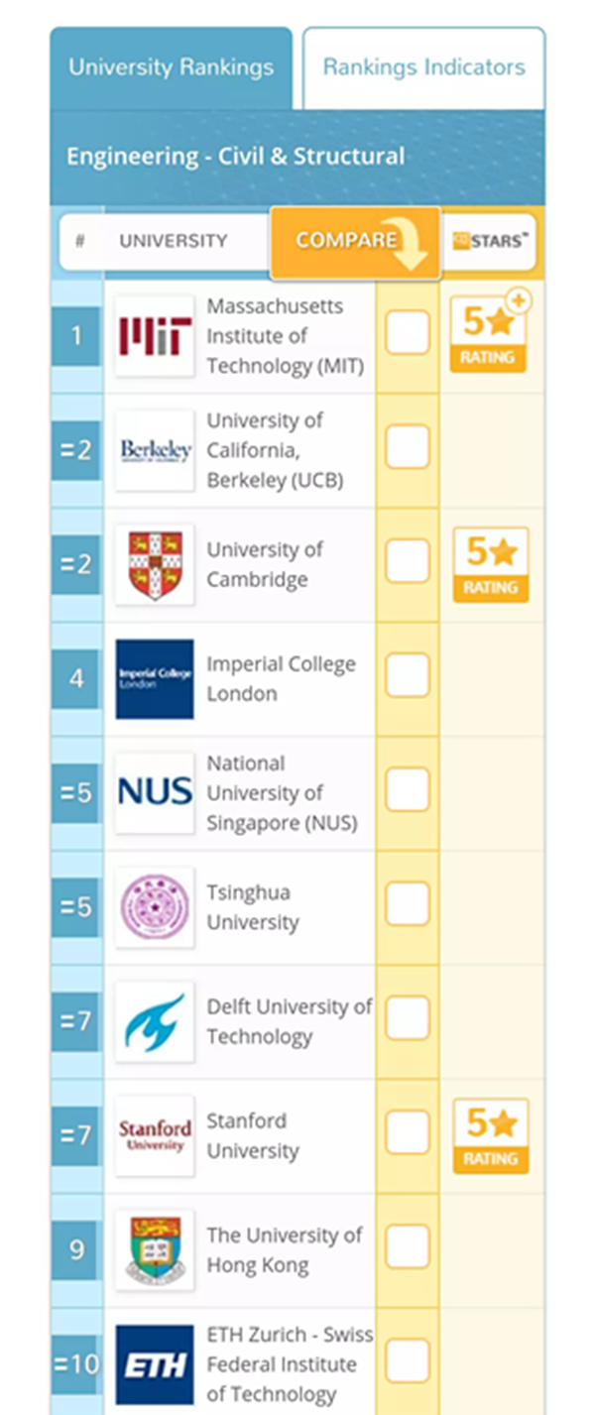Image resolution: width=595 pixels, height=1415 pixels.
Task: Select the compare checkbox for Stanford University
Action: [407, 1132]
